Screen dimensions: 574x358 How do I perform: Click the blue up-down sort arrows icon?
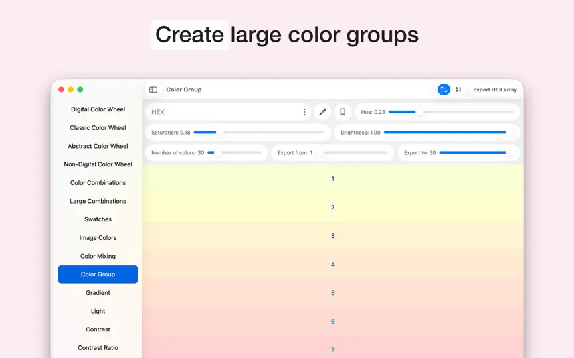(444, 89)
